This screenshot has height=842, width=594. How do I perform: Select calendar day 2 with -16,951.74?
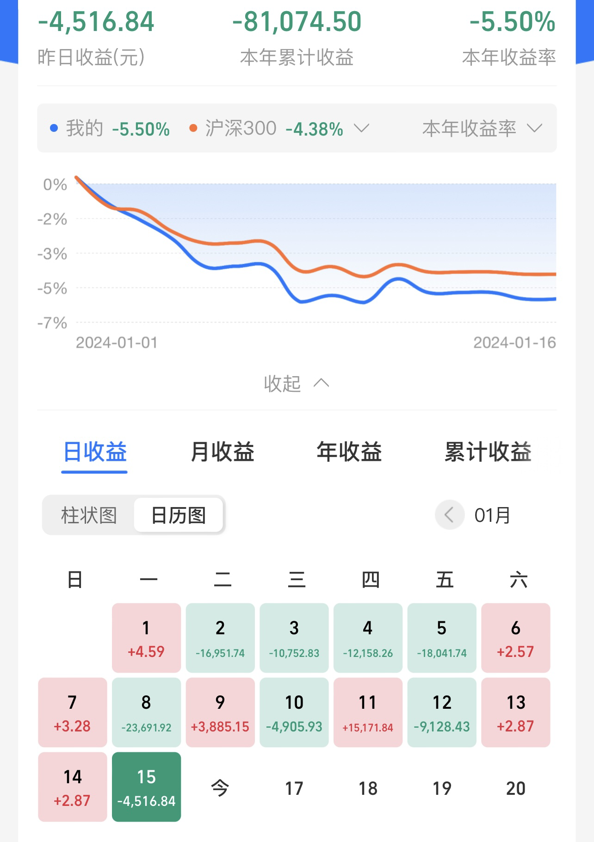pos(220,638)
